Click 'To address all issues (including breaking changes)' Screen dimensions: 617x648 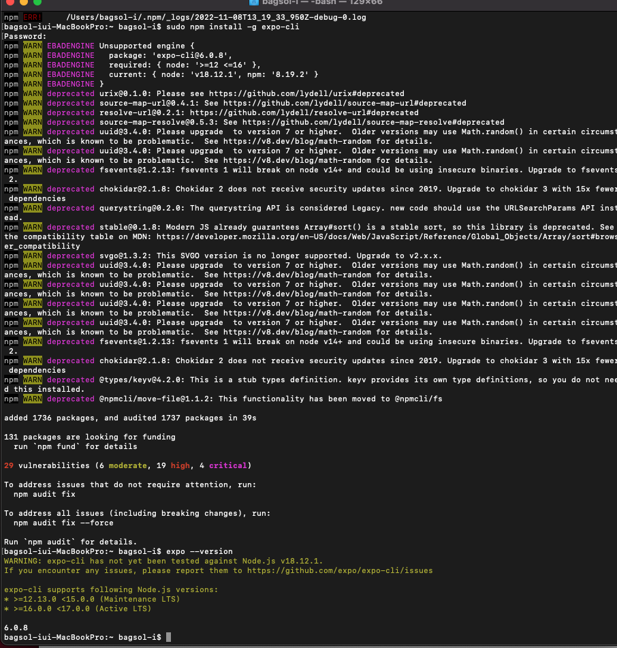[137, 513]
